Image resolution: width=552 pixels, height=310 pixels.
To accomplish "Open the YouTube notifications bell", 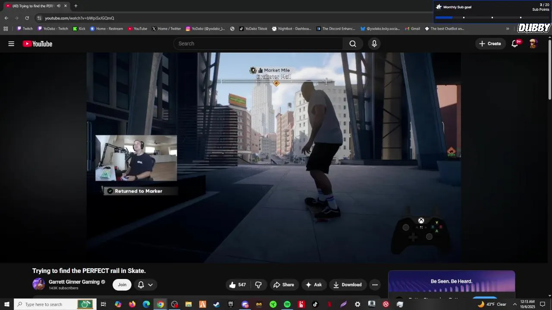I will click(x=515, y=43).
